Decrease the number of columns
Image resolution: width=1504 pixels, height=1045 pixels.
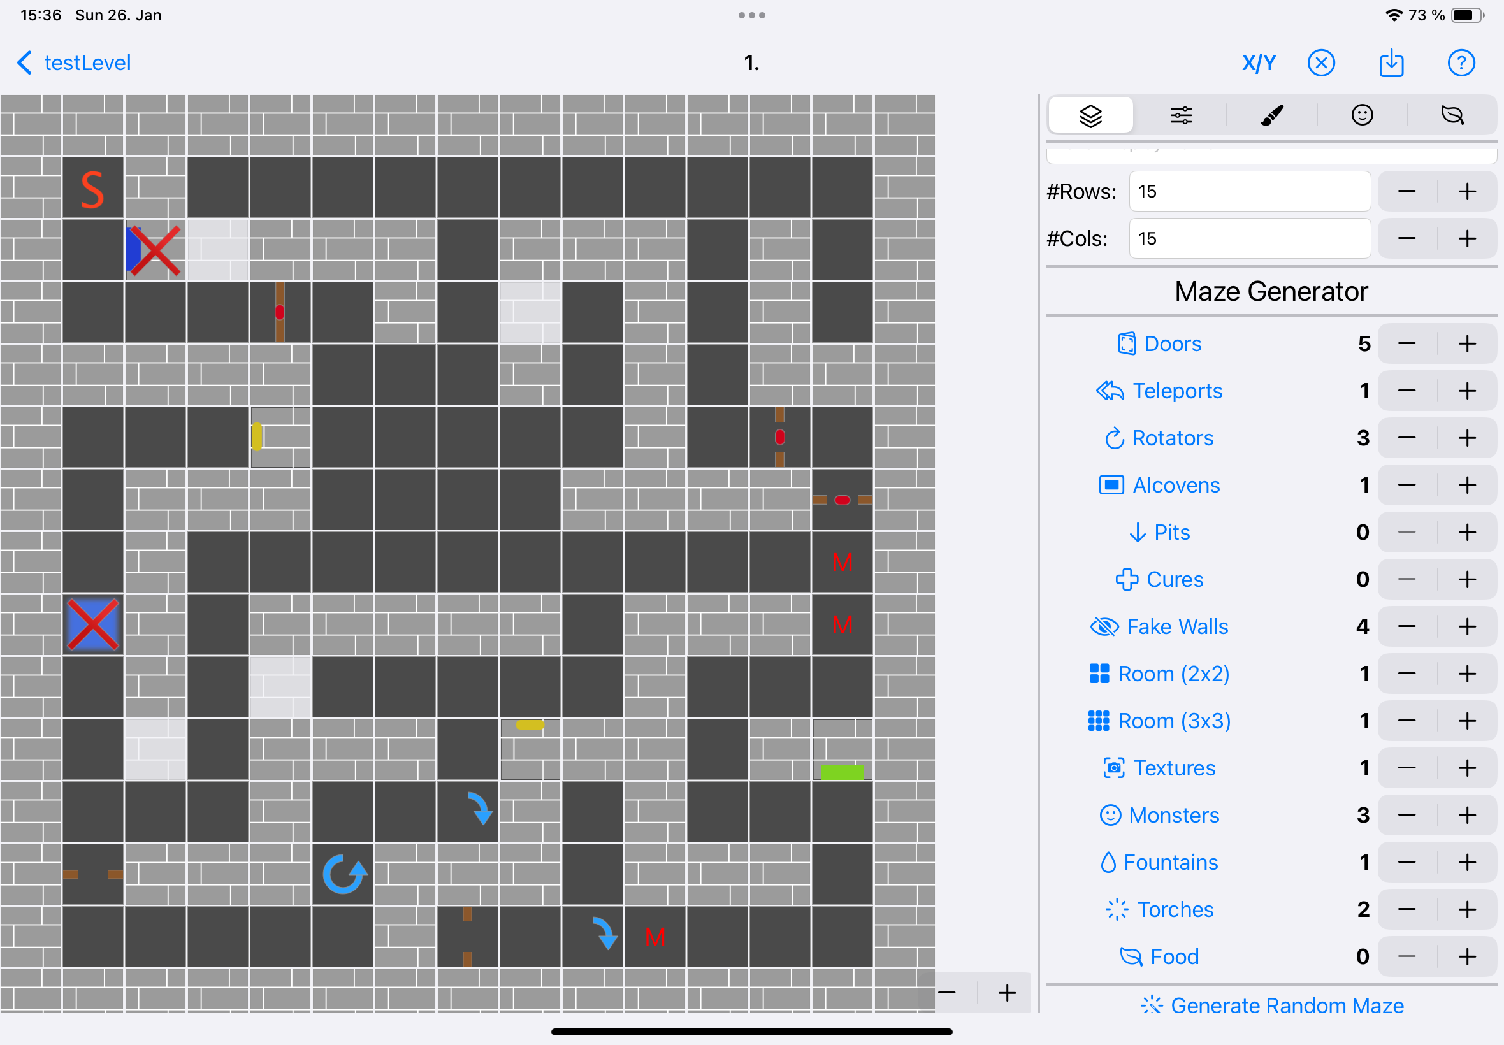coord(1407,238)
